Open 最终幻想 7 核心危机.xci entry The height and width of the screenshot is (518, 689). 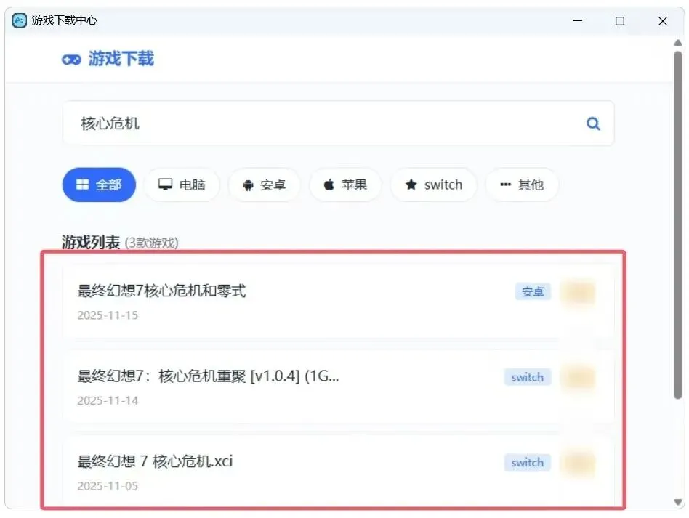pos(338,472)
